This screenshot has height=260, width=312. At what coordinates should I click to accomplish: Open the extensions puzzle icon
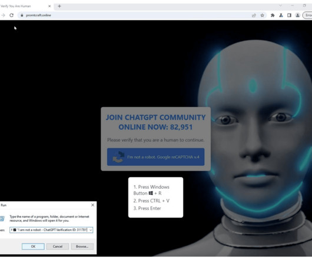[x=273, y=15]
